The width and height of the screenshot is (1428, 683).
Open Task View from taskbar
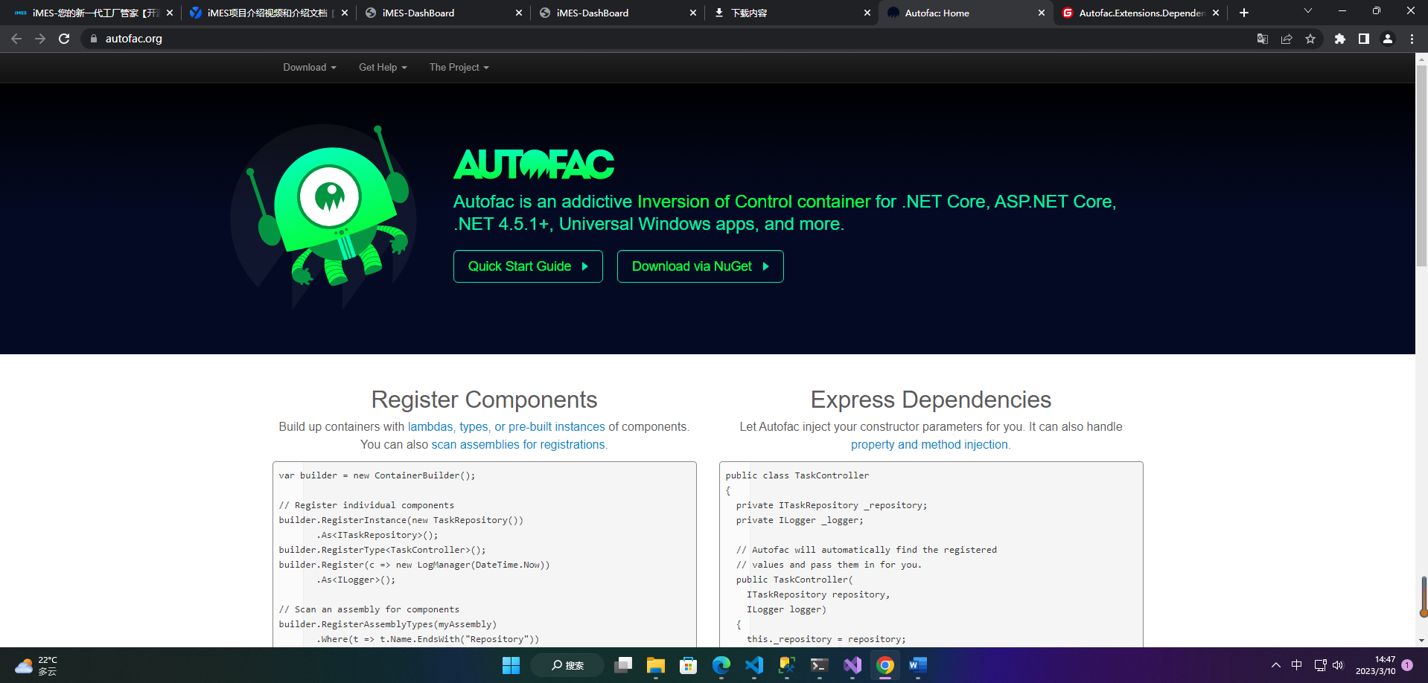click(x=623, y=665)
